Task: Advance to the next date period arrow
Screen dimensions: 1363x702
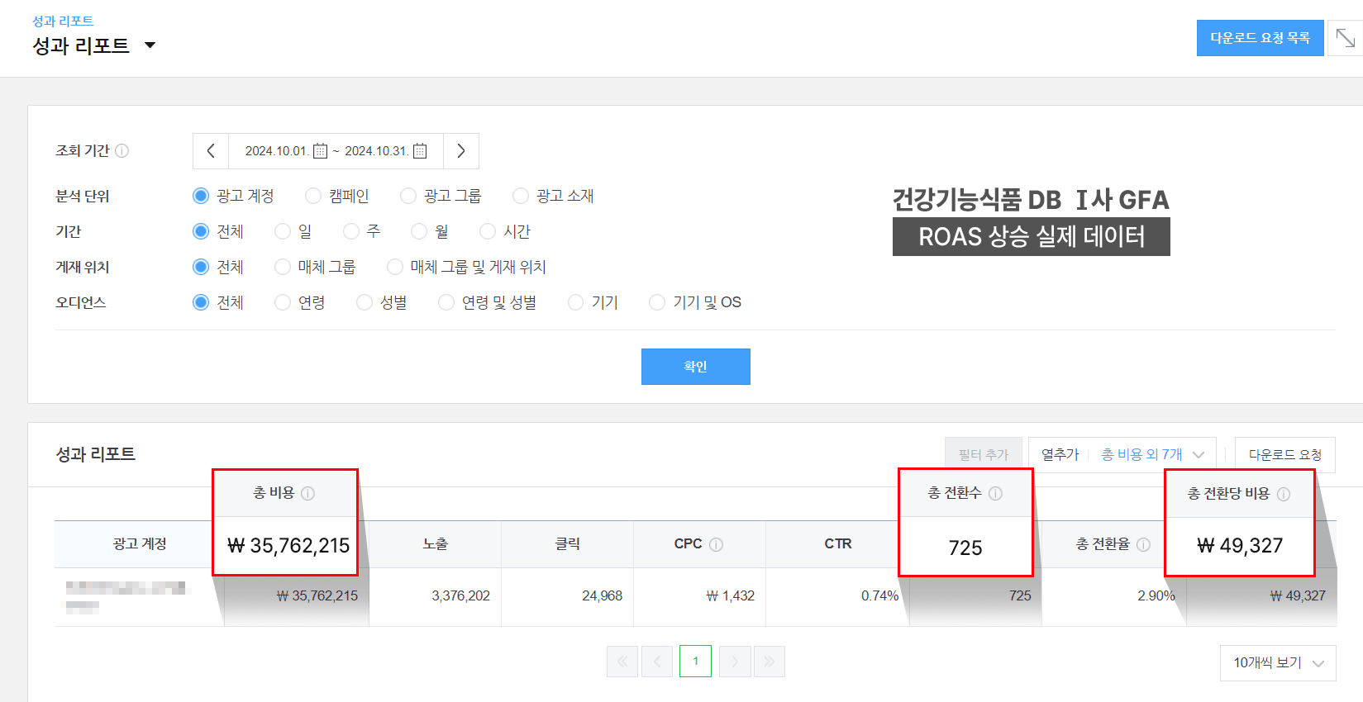Action: 461,151
